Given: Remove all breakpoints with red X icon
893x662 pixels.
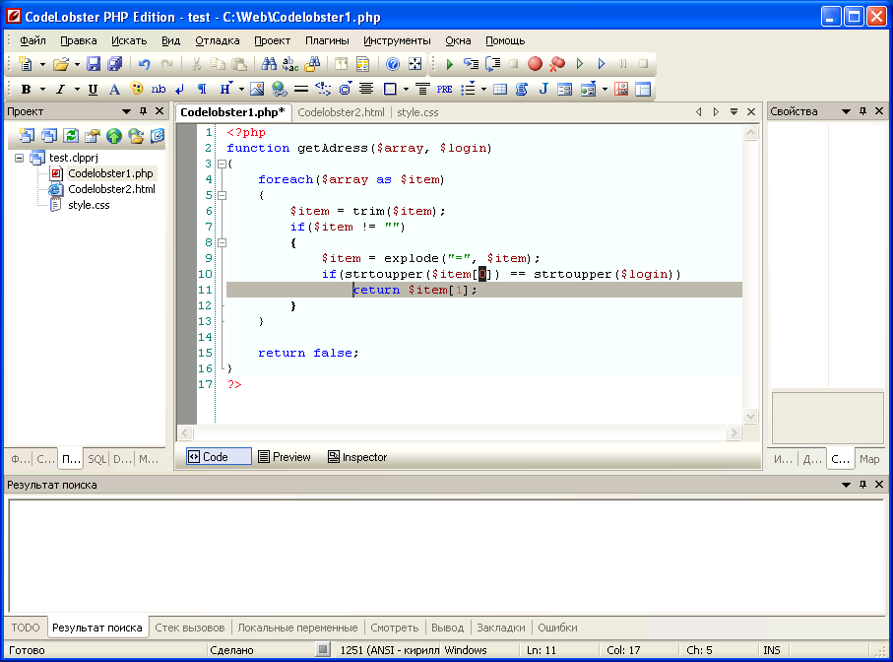Looking at the screenshot, I should pyautogui.click(x=557, y=64).
